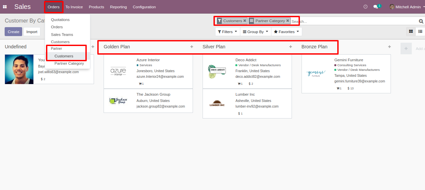Click the dollar icon on Undefined card
Screen dimensions: 425x190
42,79
